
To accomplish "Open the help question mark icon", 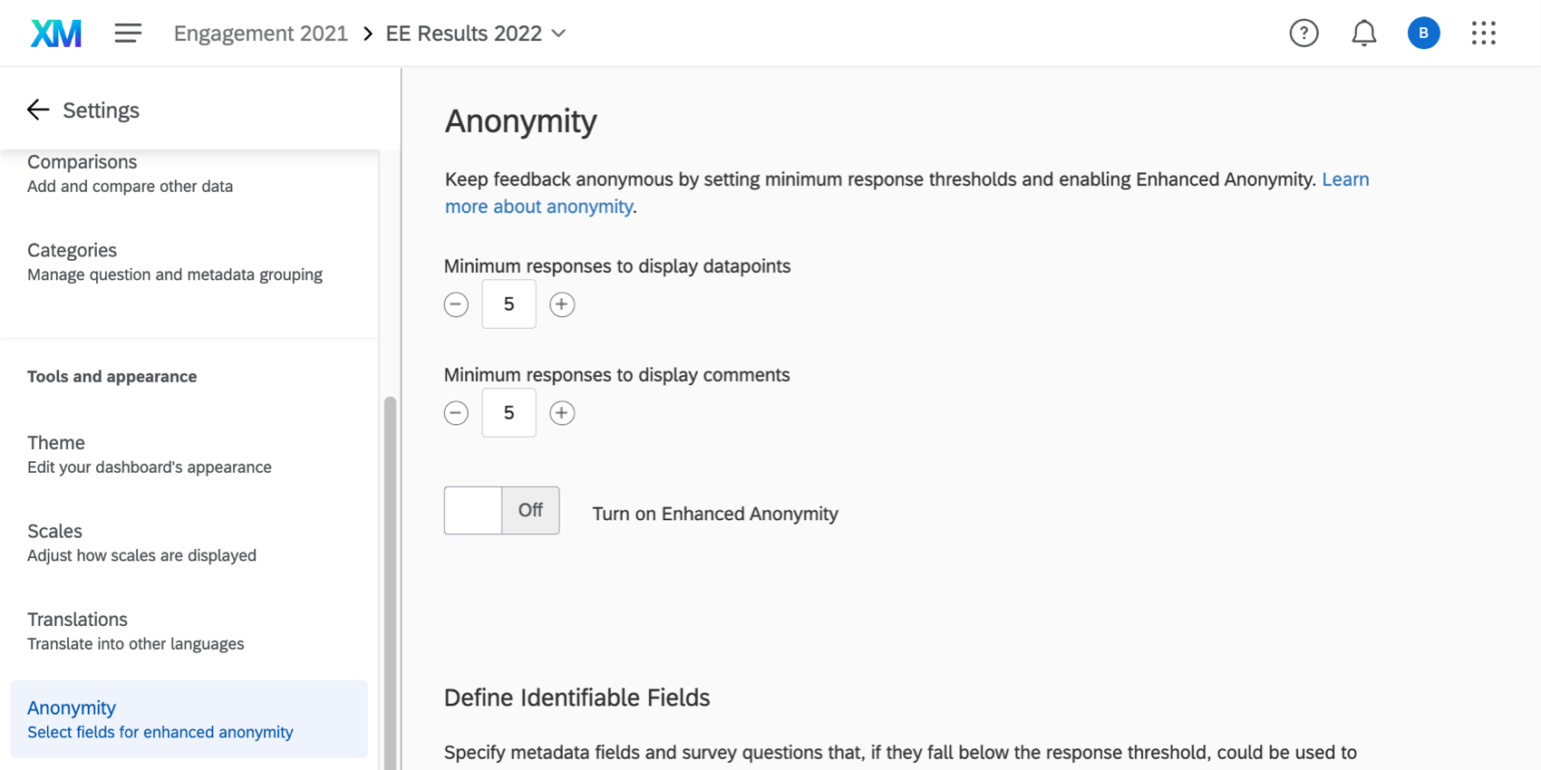I will click(1304, 33).
